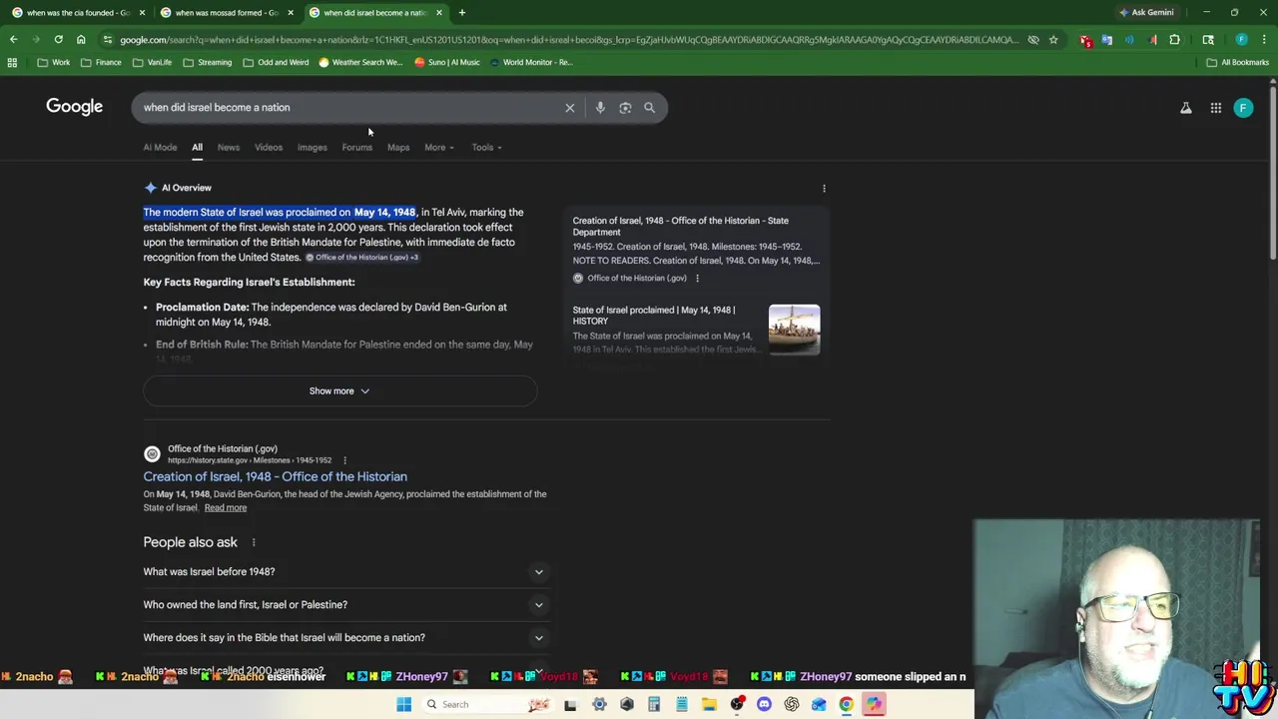Screen dimensions: 1278x719
Task: Open the Extensions puzzle icon
Action: click(x=1174, y=40)
